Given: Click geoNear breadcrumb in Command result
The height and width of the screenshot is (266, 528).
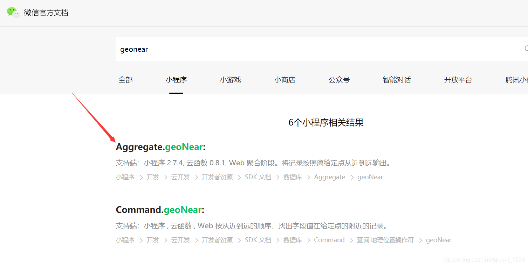Looking at the screenshot, I should pyautogui.click(x=439, y=240).
